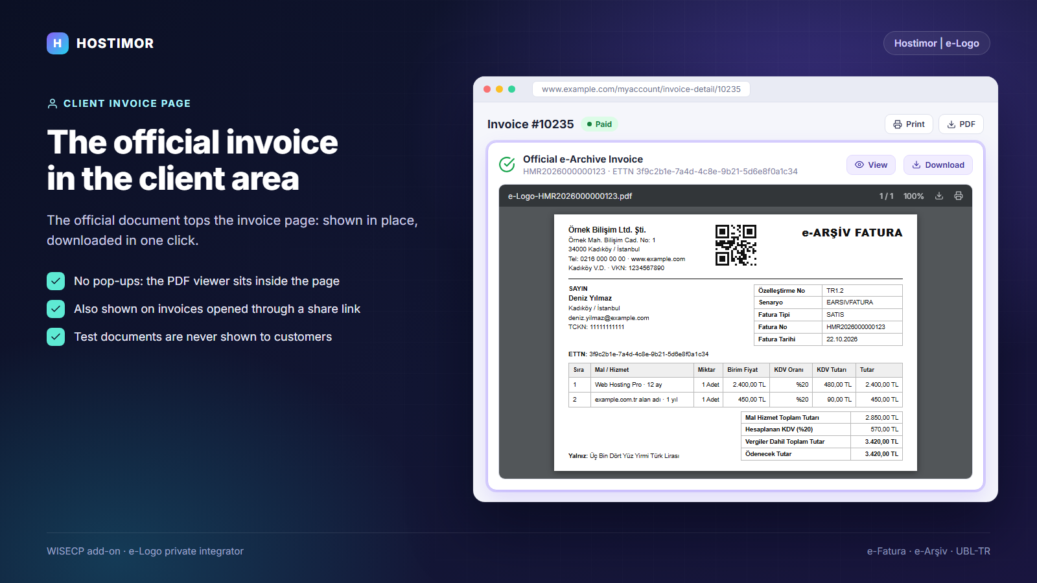Click the e-Logo-HMR2026000000123.pdf file name
Screen dimensions: 1037x583
tap(570, 196)
